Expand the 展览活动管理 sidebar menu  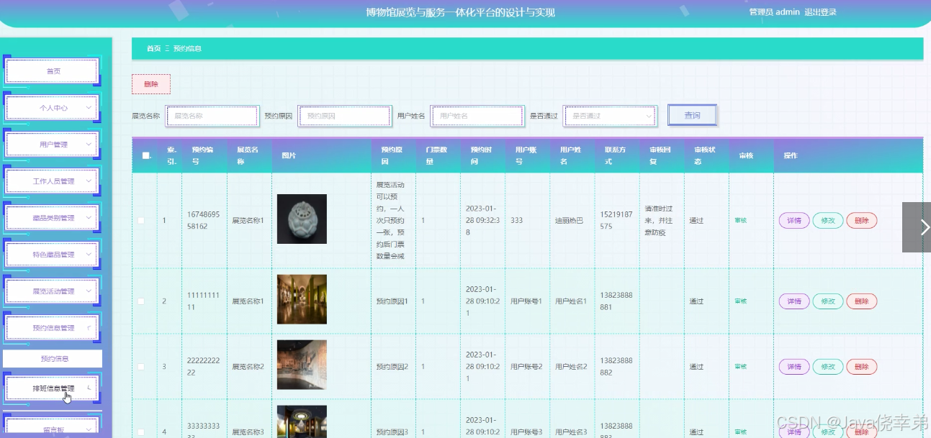pyautogui.click(x=52, y=291)
